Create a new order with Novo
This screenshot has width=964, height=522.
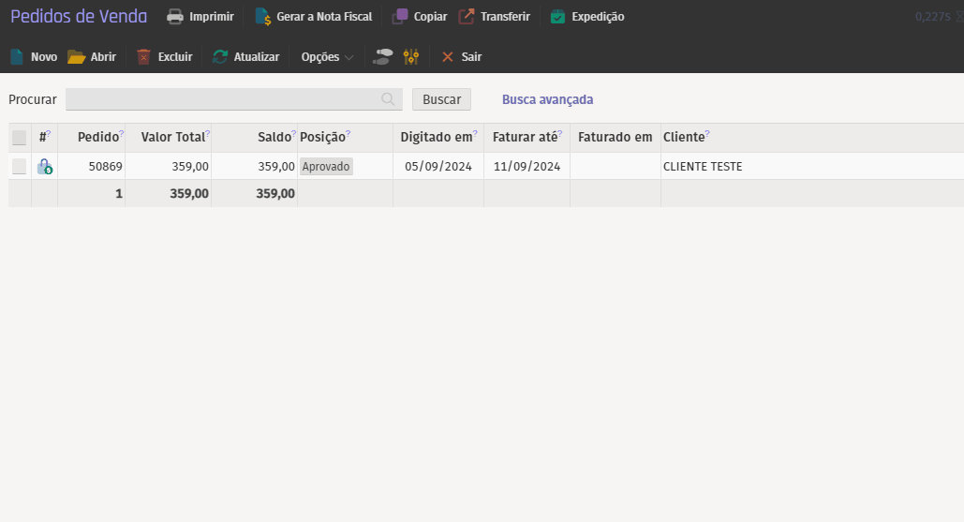[x=33, y=57]
